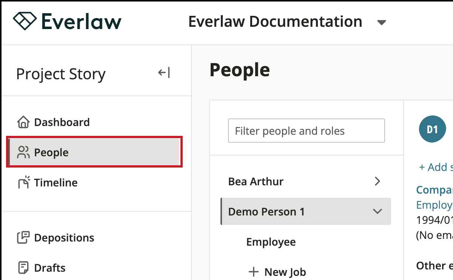Open the Dashboard page

(54, 122)
